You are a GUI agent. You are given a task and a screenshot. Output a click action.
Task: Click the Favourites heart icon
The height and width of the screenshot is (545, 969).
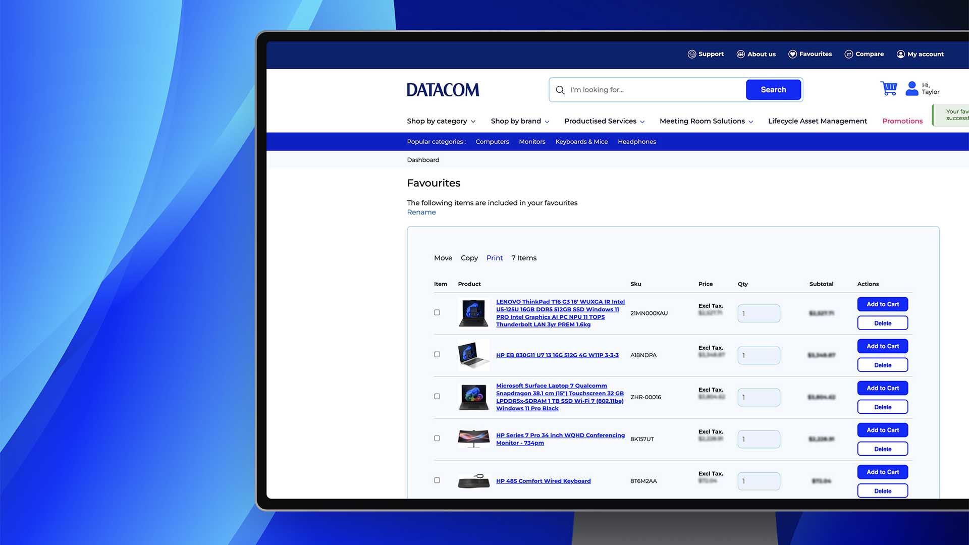(792, 54)
